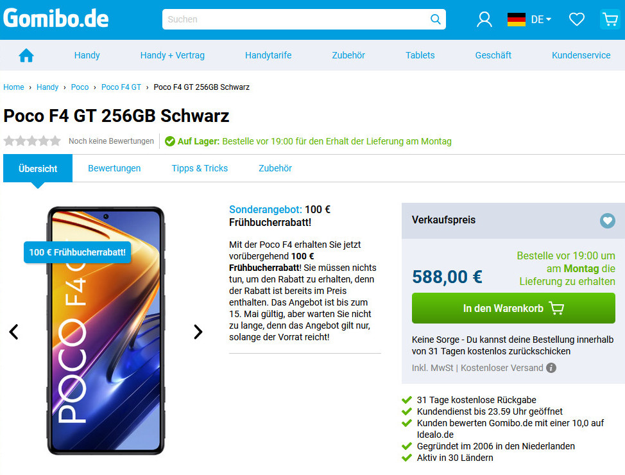Go to home via house icon
This screenshot has width=625, height=475.
point(26,55)
